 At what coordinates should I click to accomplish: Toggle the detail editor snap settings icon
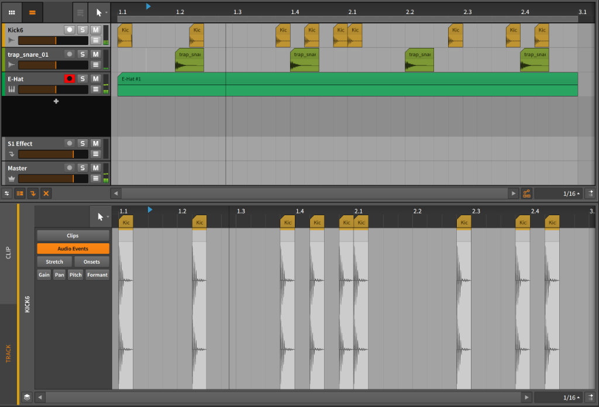click(591, 398)
